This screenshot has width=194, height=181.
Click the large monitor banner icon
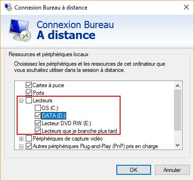pyautogui.click(x=20, y=30)
